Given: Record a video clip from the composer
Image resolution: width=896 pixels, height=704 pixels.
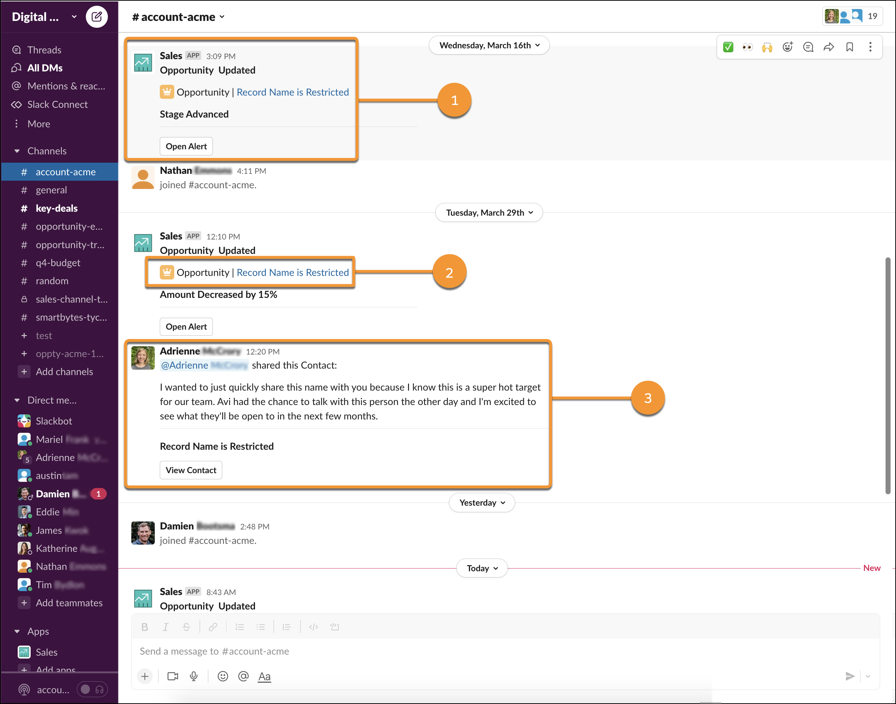Looking at the screenshot, I should [x=173, y=676].
